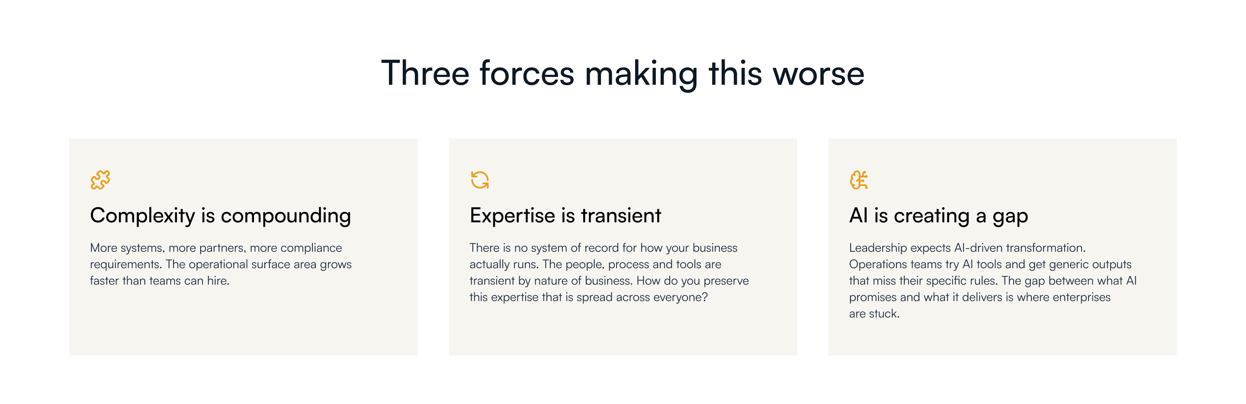Click the line "More systems, more partners, more compliance"
The width and height of the screenshot is (1246, 404).
(216, 248)
